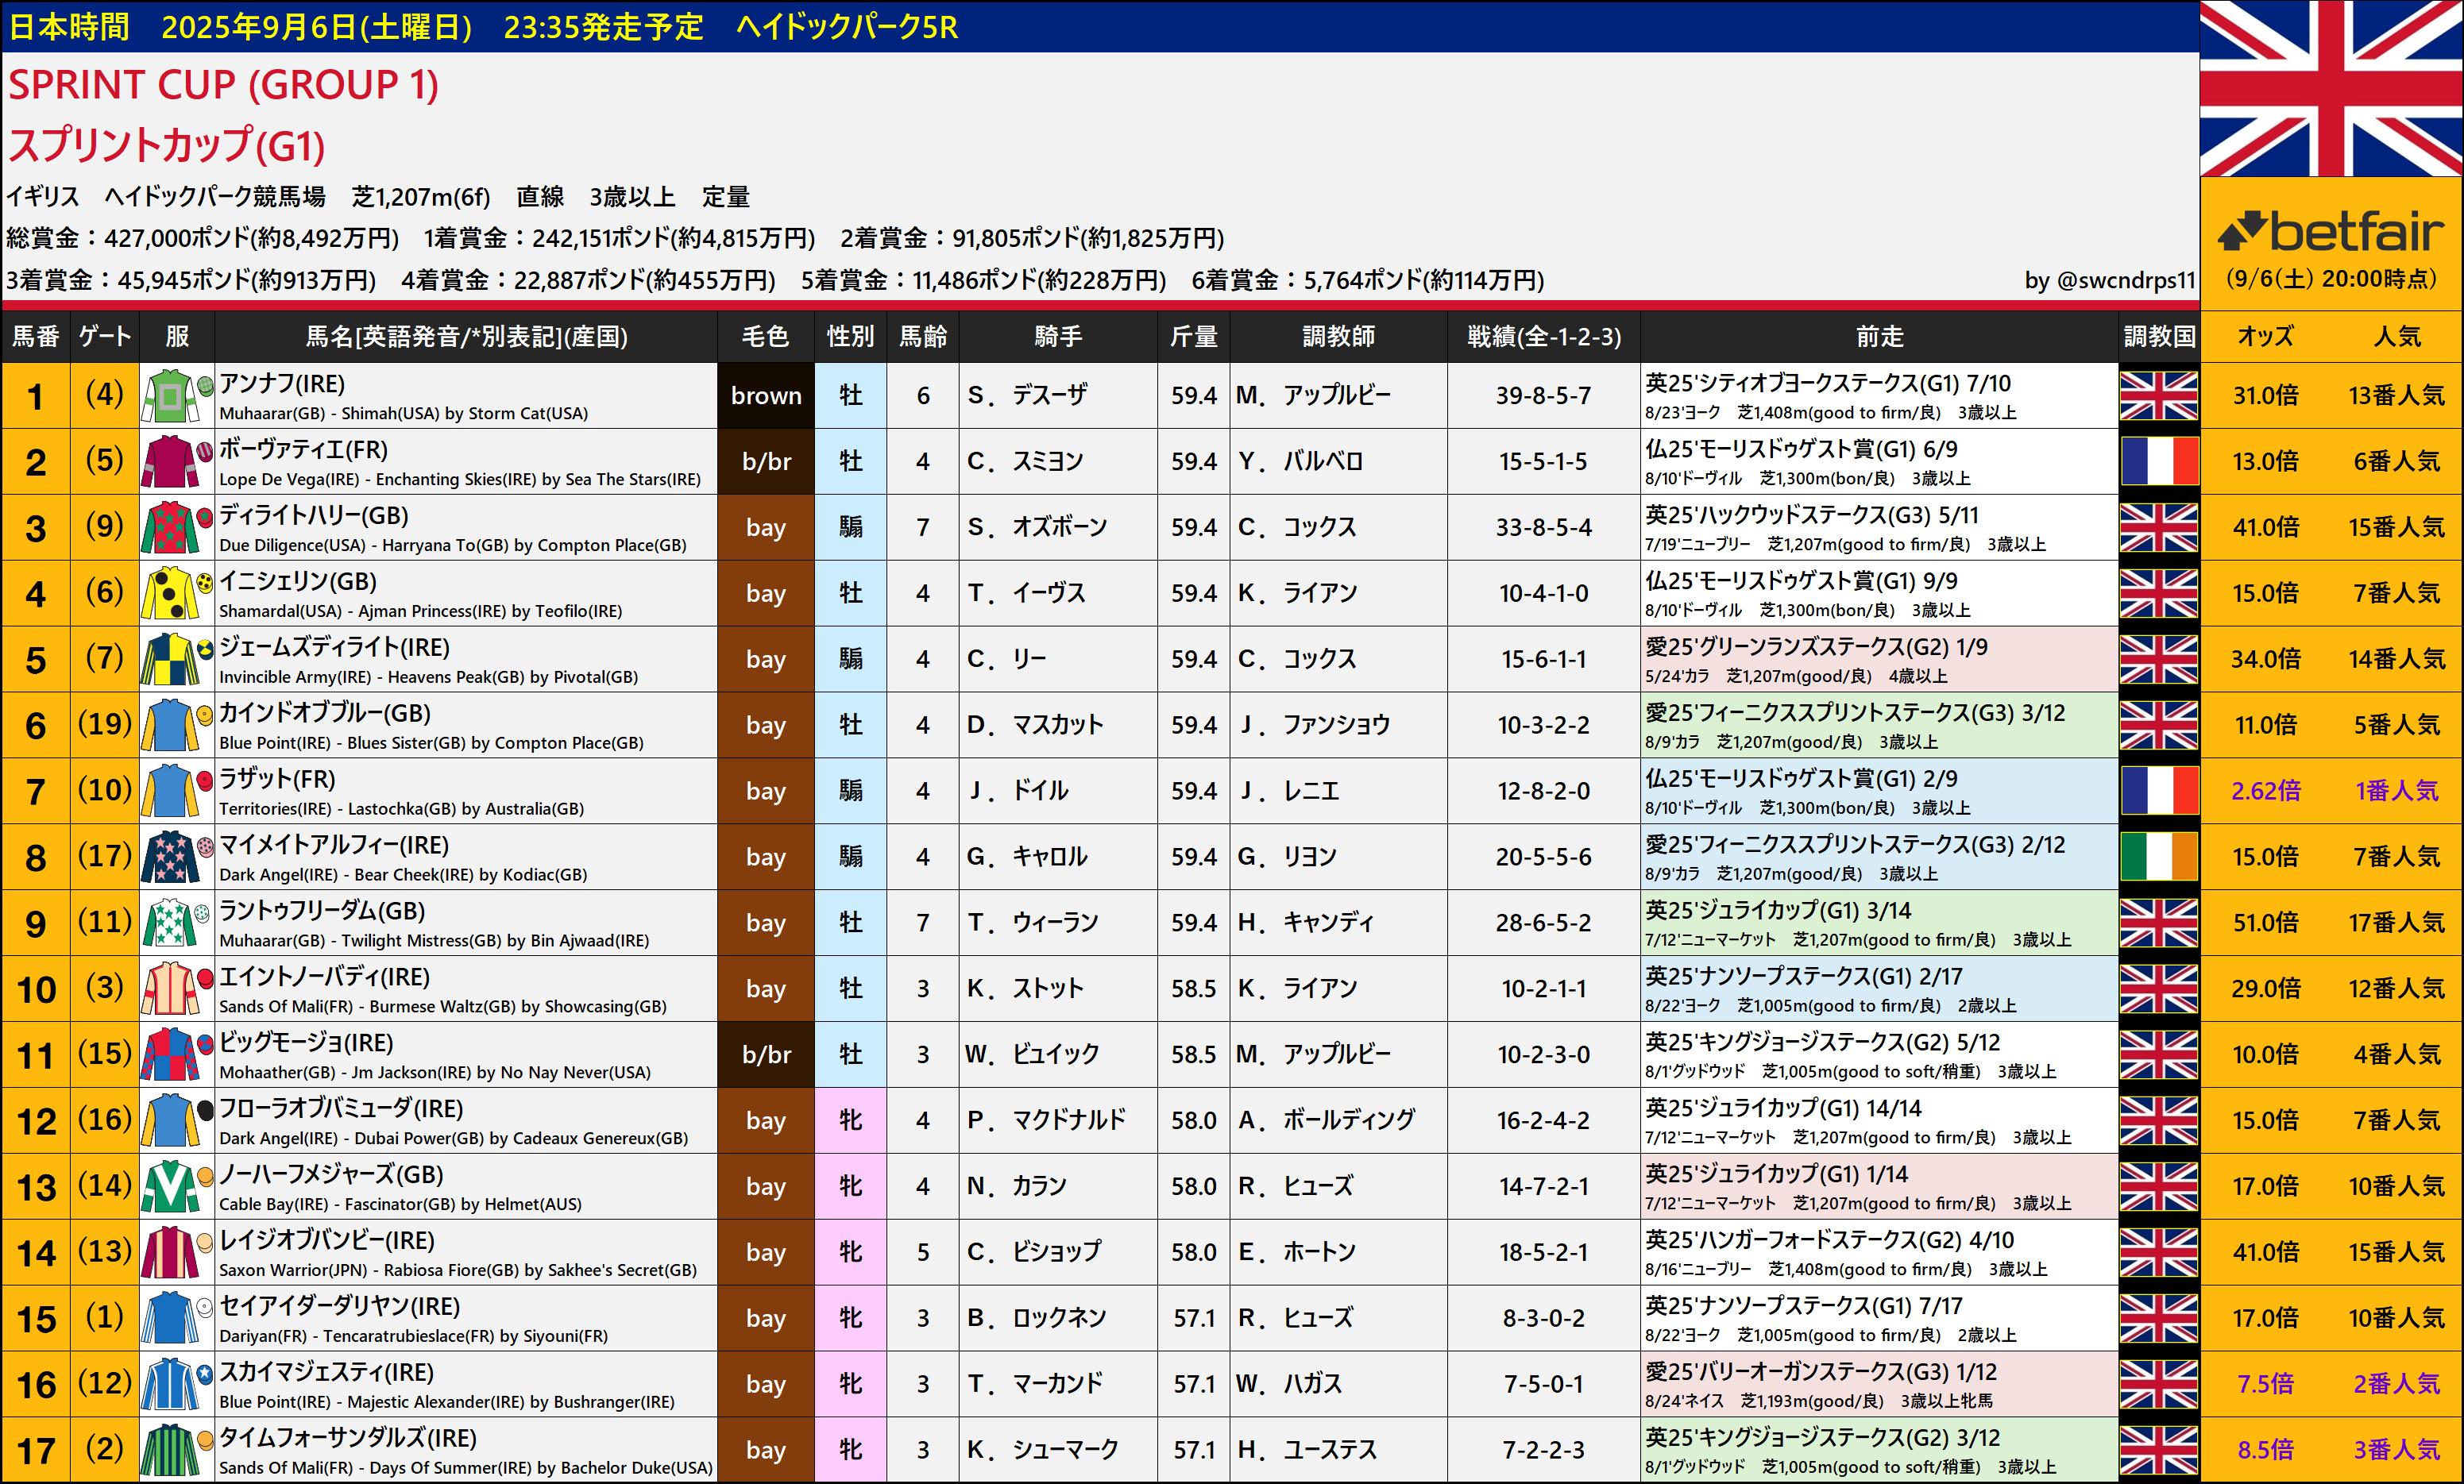
Task: Click the brown coat color cell
Action: [766, 395]
